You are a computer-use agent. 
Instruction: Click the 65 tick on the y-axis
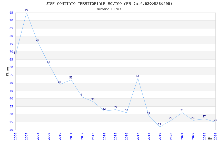[11, 59]
